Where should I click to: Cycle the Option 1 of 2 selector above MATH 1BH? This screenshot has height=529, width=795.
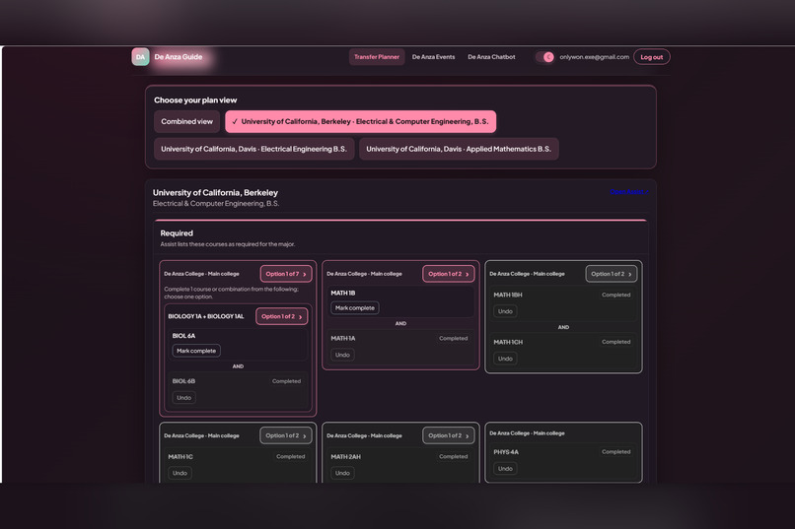[x=611, y=274]
